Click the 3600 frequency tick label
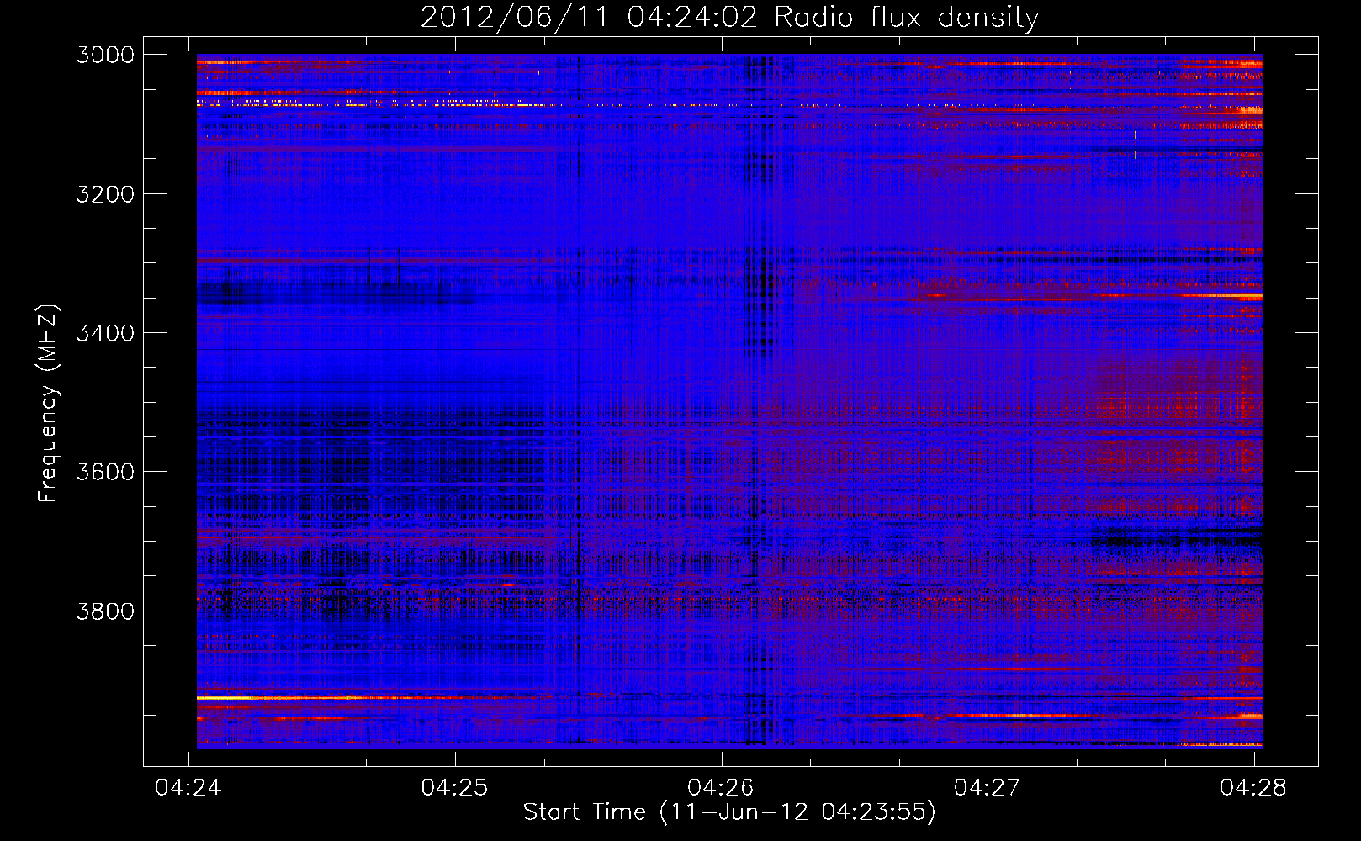The width and height of the screenshot is (1361, 841). (x=105, y=472)
